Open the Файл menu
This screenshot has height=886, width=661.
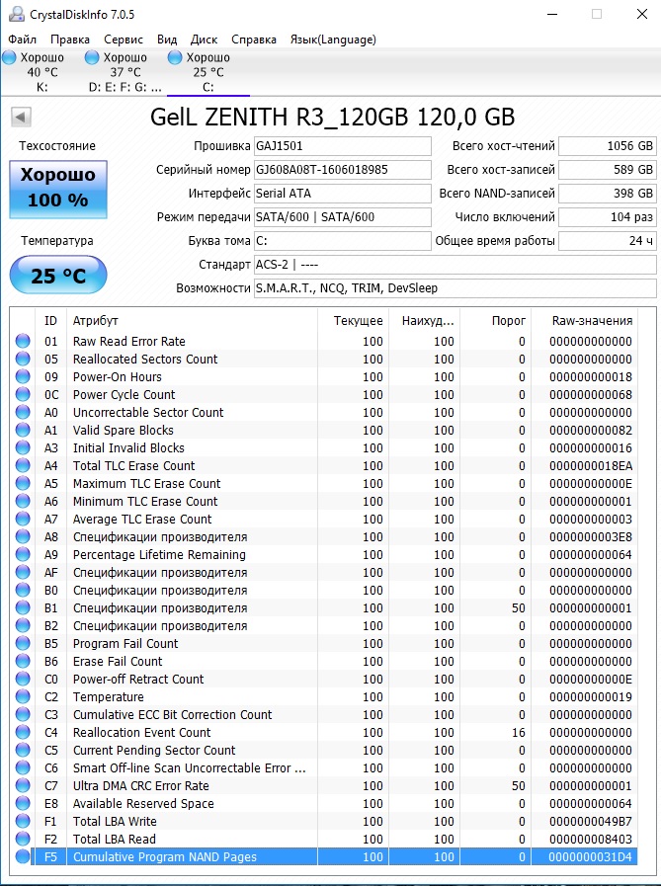22,40
